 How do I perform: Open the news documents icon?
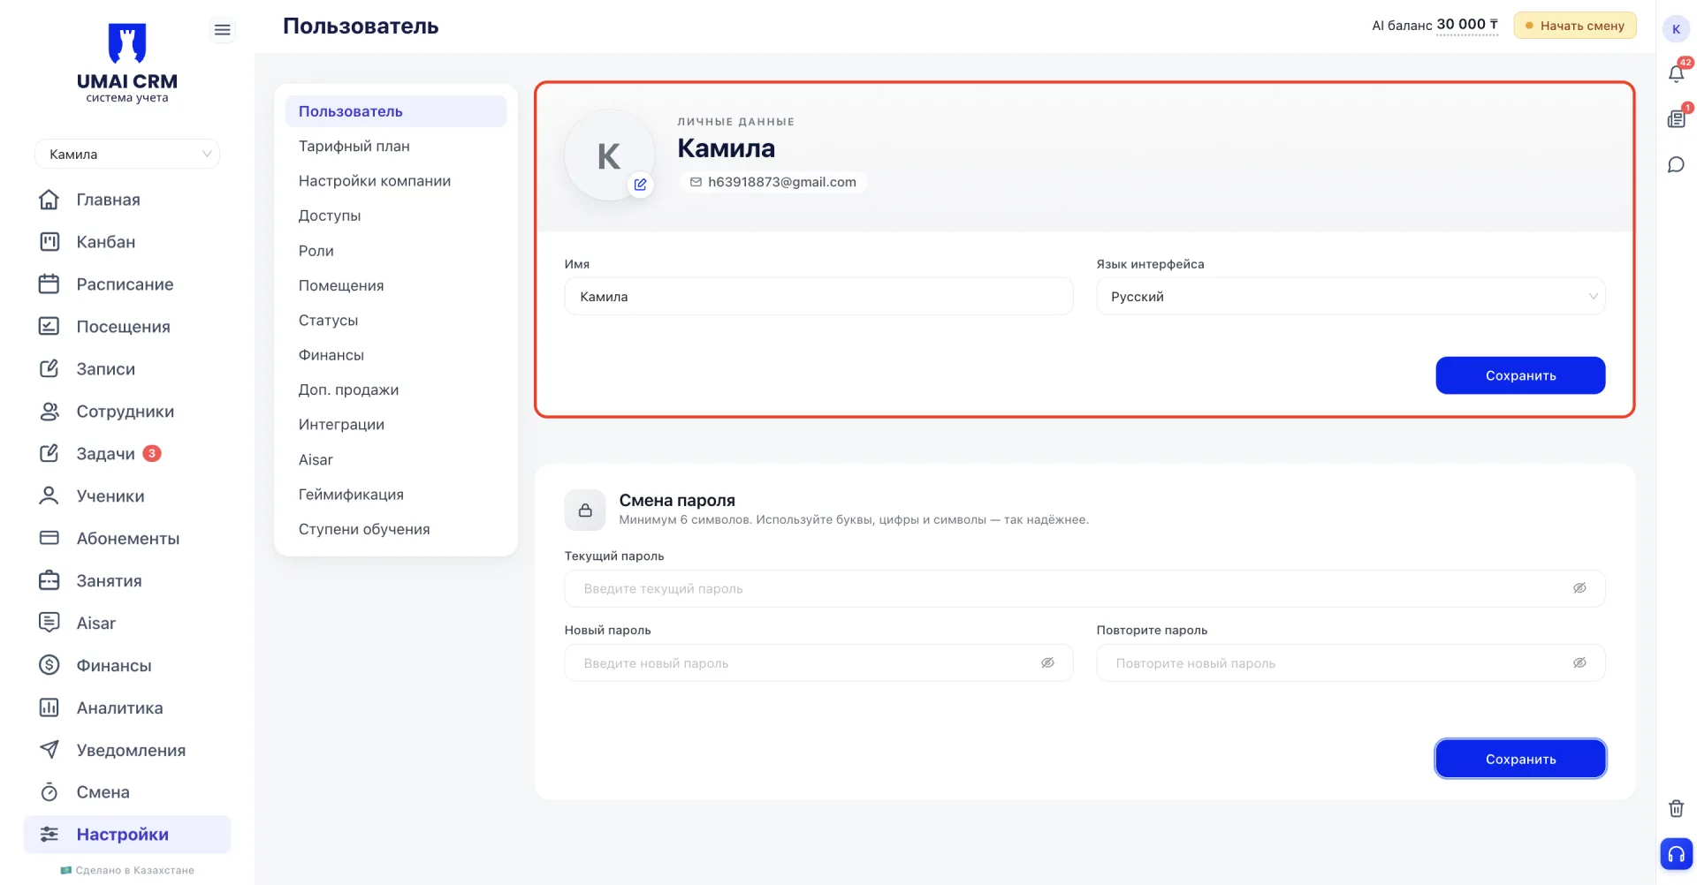[x=1676, y=118]
